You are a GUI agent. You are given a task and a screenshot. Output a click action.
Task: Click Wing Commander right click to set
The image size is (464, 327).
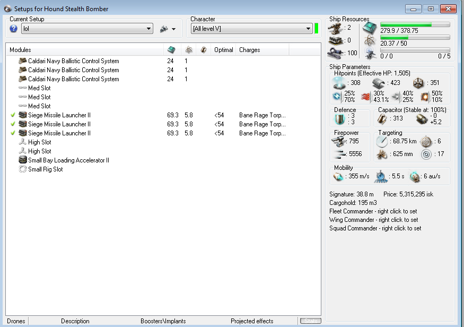(x=373, y=220)
